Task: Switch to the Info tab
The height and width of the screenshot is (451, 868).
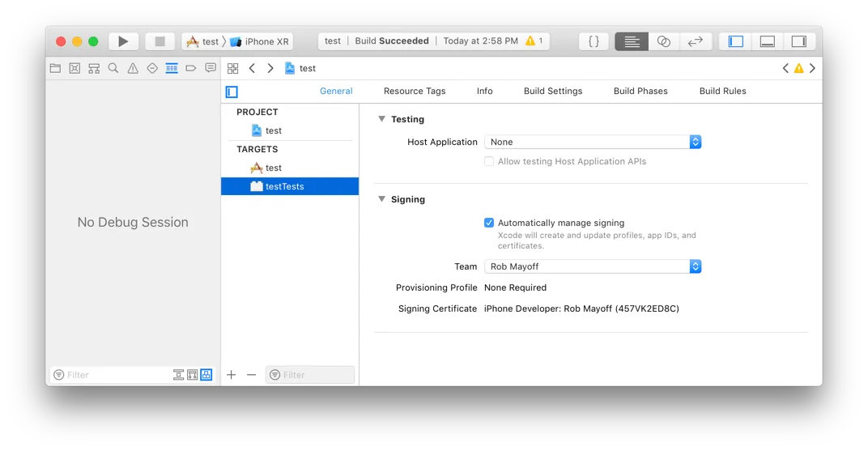Action: click(484, 91)
